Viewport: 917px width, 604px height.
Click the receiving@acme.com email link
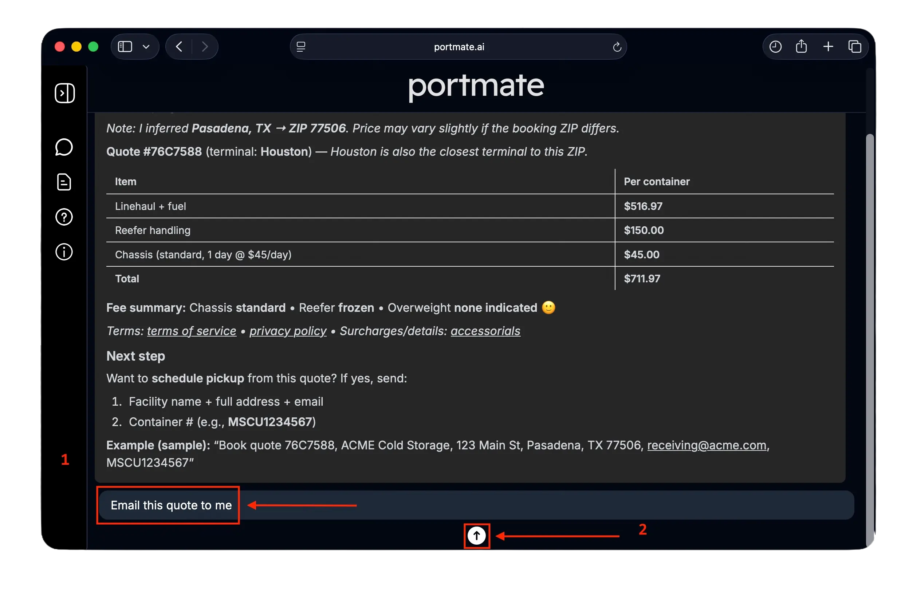(707, 445)
